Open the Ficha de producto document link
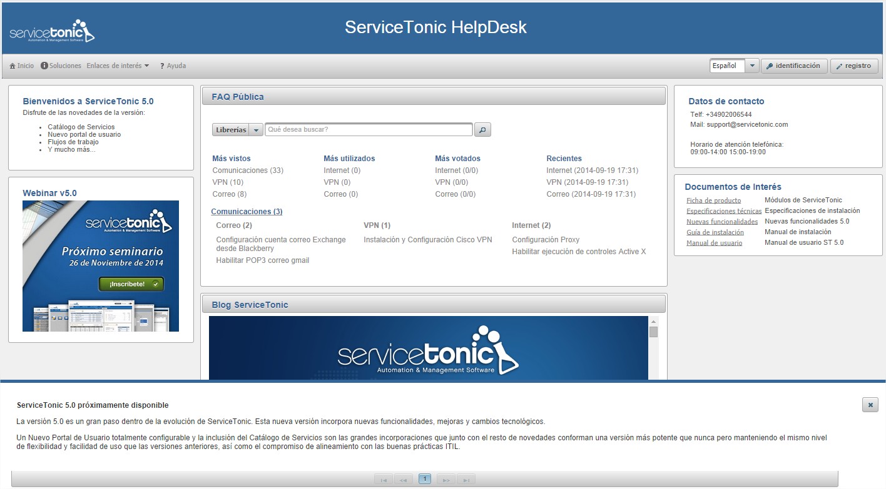 [713, 200]
